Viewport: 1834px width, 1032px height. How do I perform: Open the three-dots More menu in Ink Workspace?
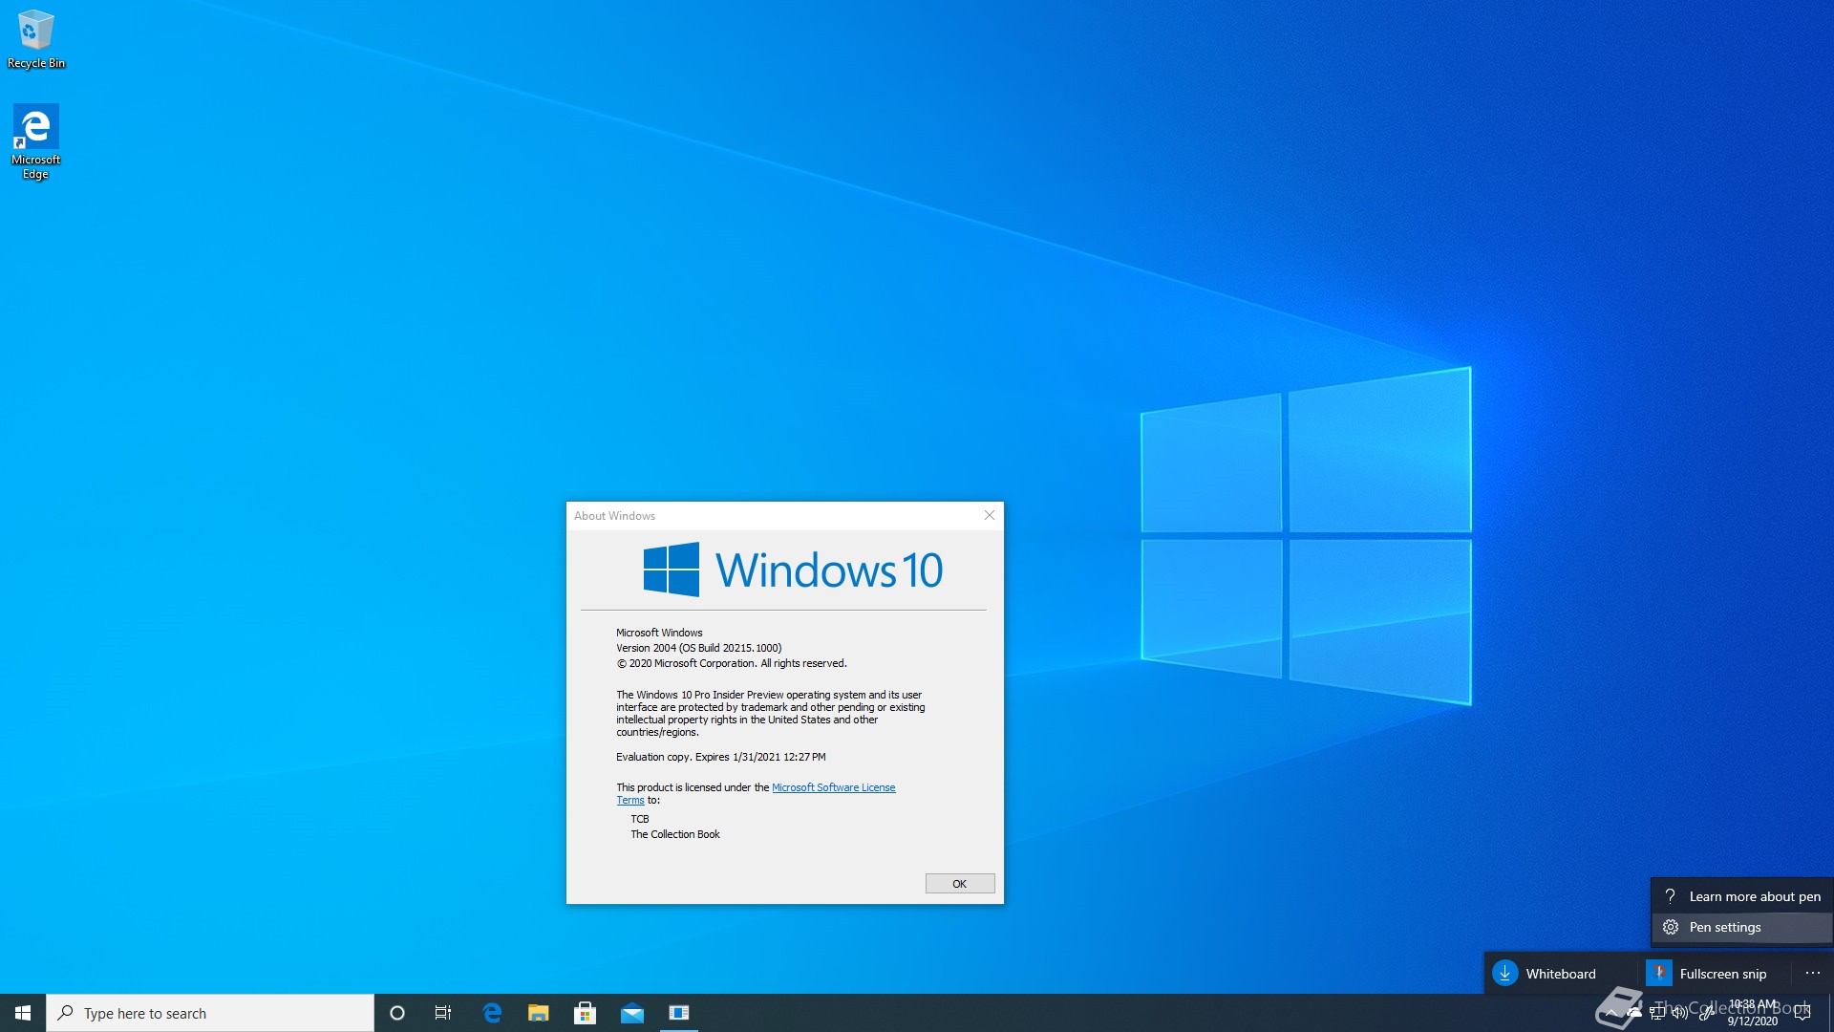pos(1812,973)
